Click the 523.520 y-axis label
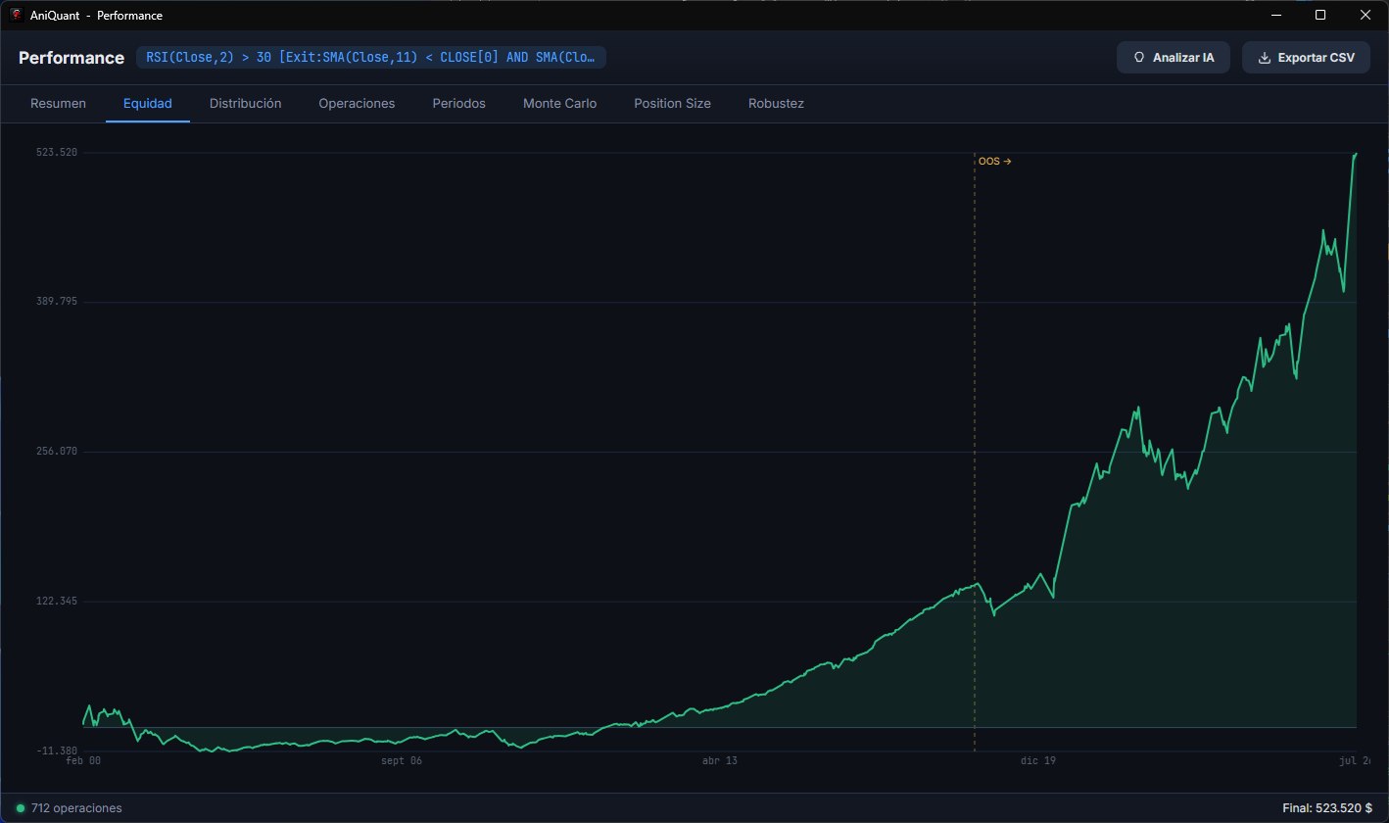The image size is (1389, 823). tap(58, 153)
